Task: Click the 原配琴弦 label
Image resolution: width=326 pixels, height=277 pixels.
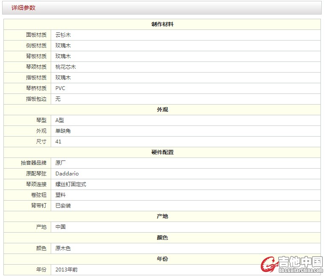Action: [36, 174]
